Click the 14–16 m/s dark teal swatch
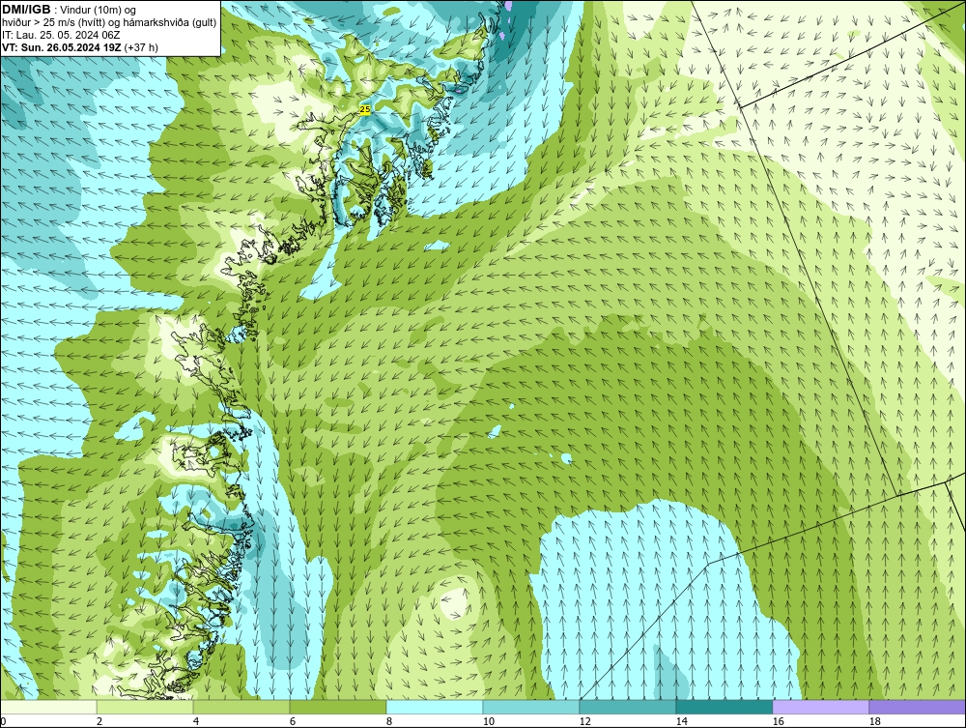Screen dimensions: 966x728 click(724, 707)
